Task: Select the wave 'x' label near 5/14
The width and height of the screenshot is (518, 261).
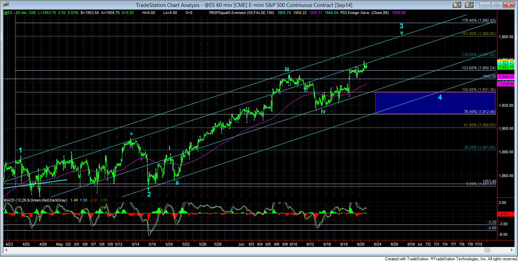Action: pos(131,134)
